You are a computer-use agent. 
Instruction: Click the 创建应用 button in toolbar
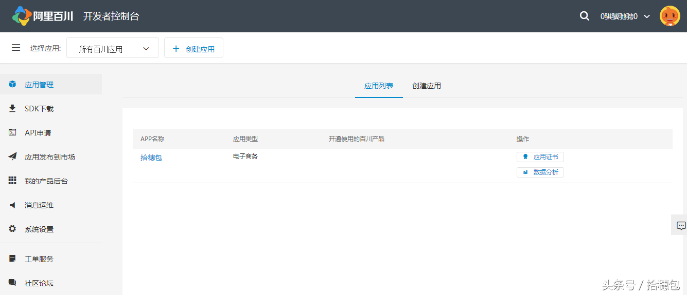[193, 48]
